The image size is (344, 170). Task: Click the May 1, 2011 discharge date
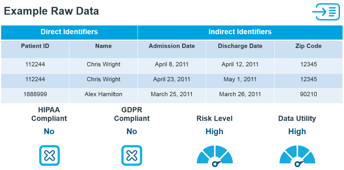[x=240, y=79]
